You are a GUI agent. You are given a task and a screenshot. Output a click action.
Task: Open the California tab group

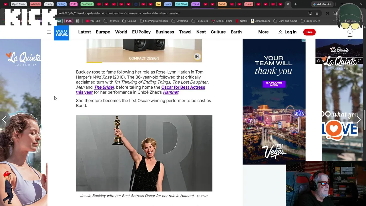click(87, 4)
